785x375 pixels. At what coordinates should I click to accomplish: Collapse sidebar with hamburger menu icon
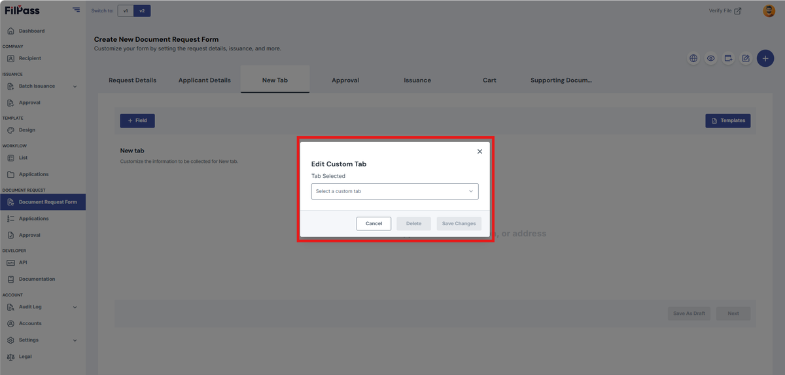click(x=77, y=10)
